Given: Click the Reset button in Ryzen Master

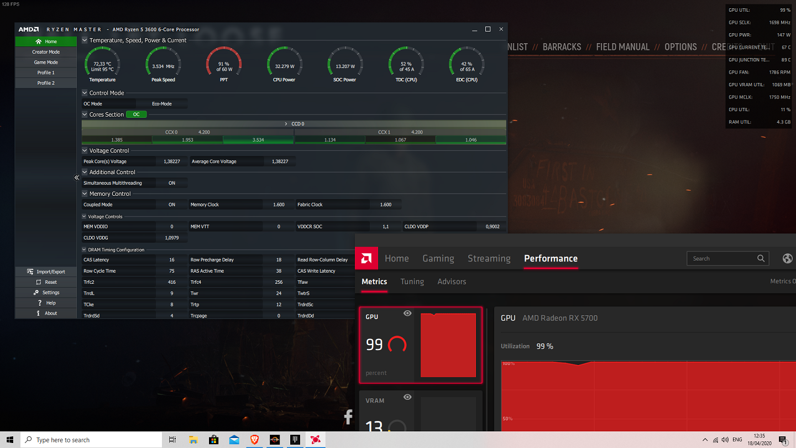Looking at the screenshot, I should tap(46, 282).
